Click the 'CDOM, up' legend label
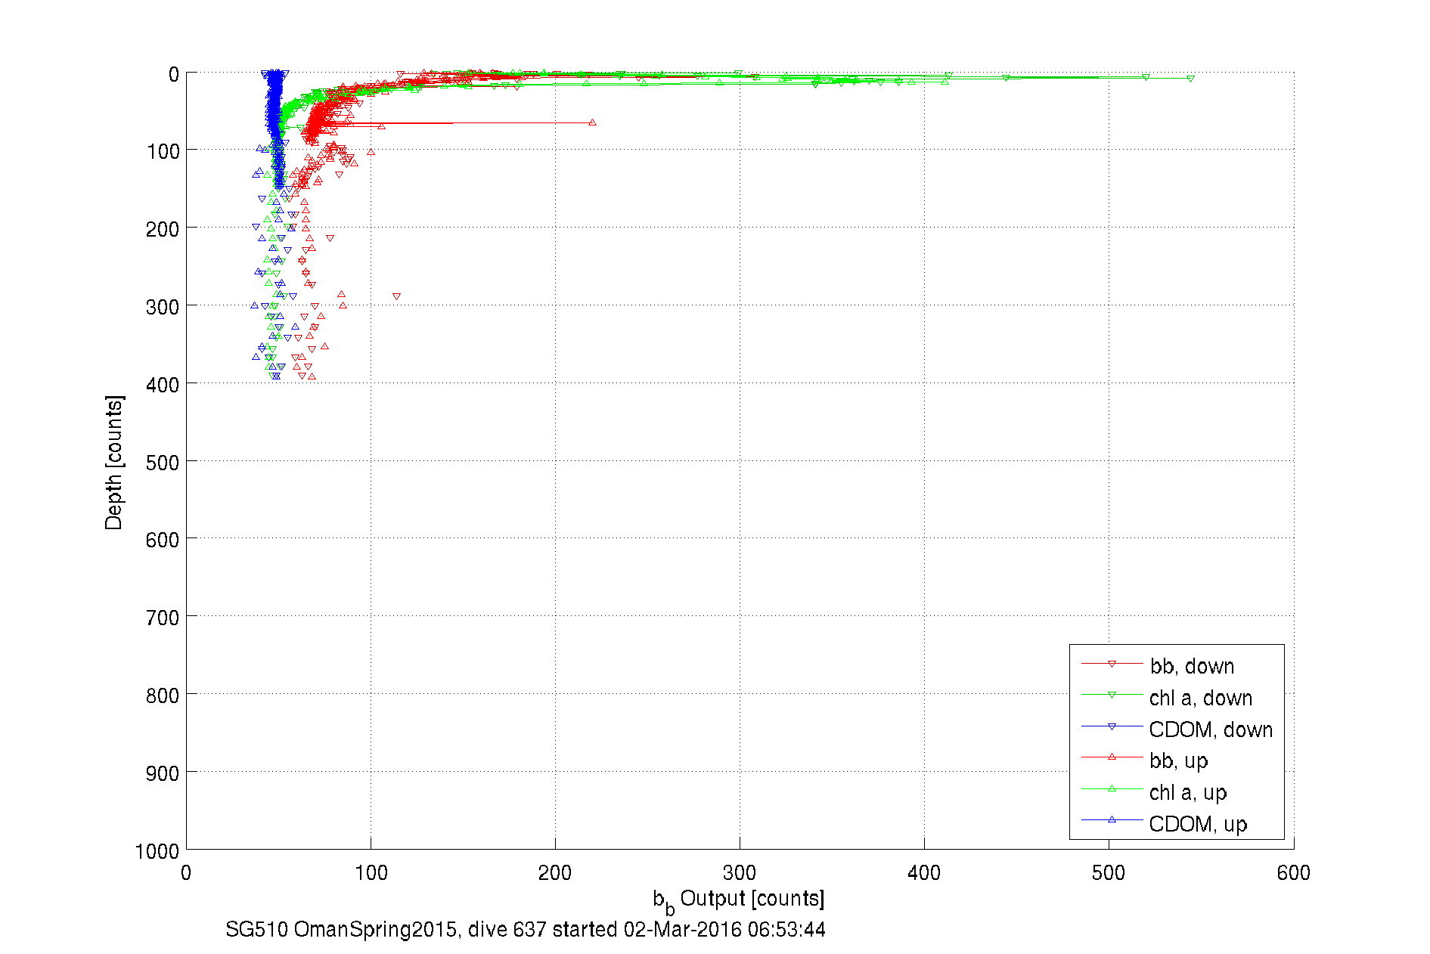This screenshot has height=954, width=1430. pyautogui.click(x=1197, y=824)
